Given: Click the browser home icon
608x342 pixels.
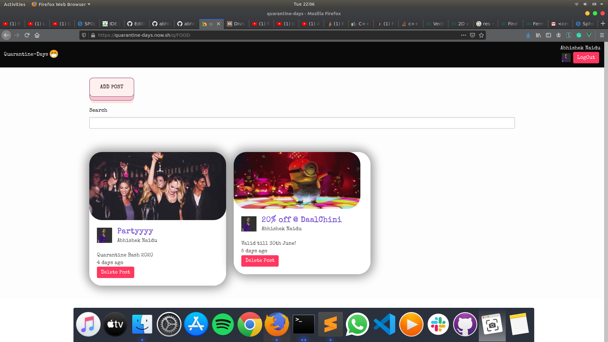Looking at the screenshot, I should click(37, 35).
